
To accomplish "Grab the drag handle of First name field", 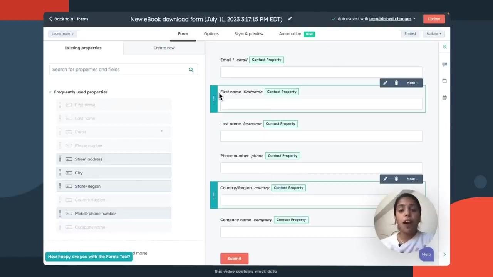I will (x=214, y=99).
